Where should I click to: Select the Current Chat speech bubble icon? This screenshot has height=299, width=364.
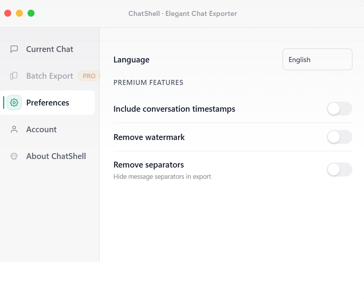14,49
